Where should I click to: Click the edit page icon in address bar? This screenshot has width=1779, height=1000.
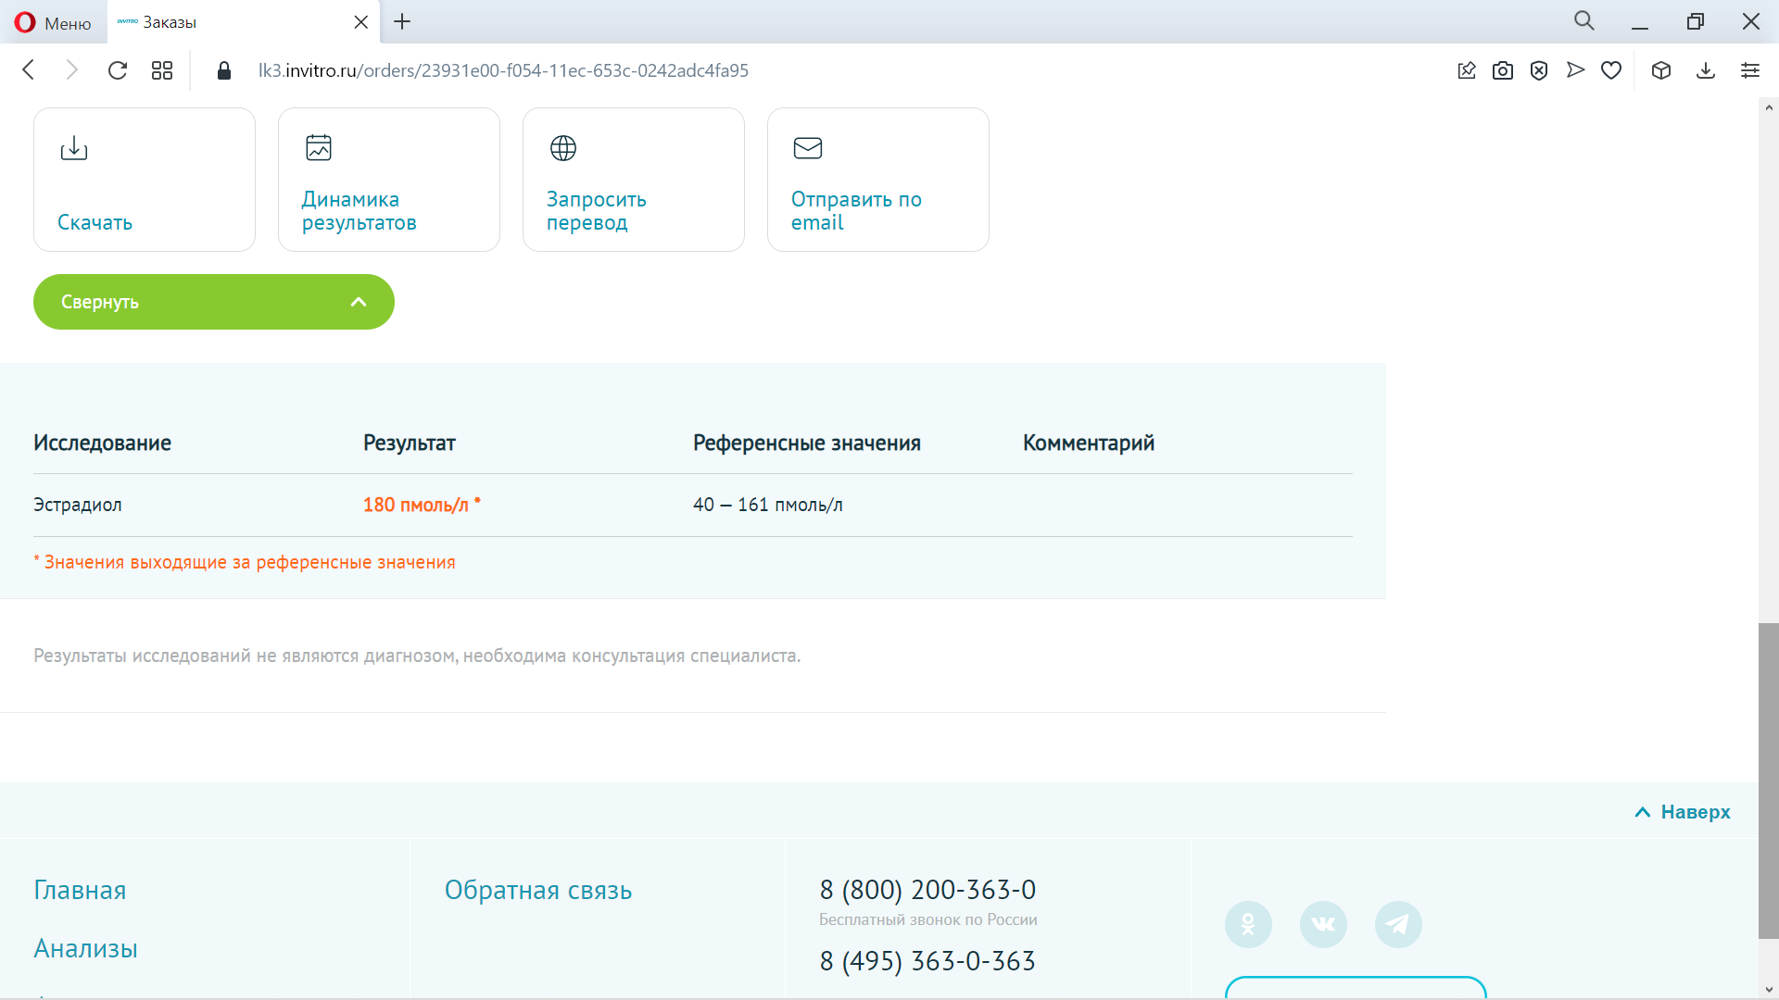pos(1467,70)
